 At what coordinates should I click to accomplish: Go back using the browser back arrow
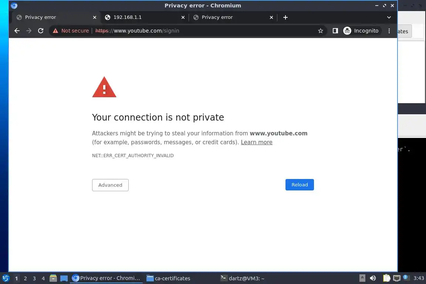[17, 31]
